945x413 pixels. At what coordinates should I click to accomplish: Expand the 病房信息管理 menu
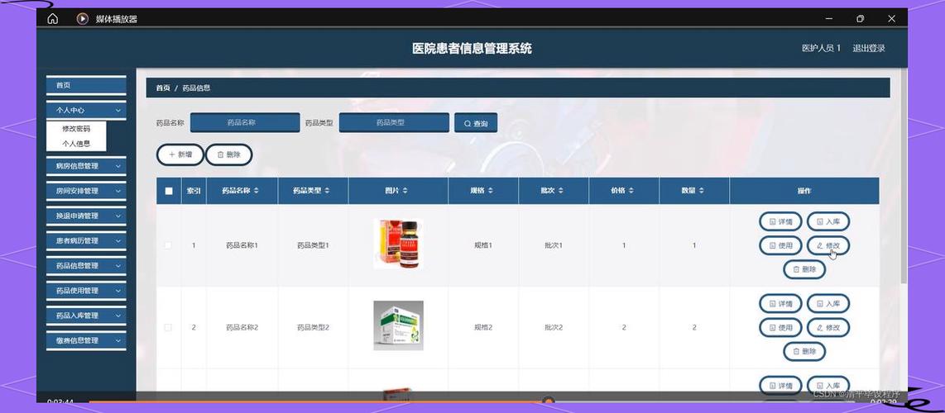tap(86, 166)
